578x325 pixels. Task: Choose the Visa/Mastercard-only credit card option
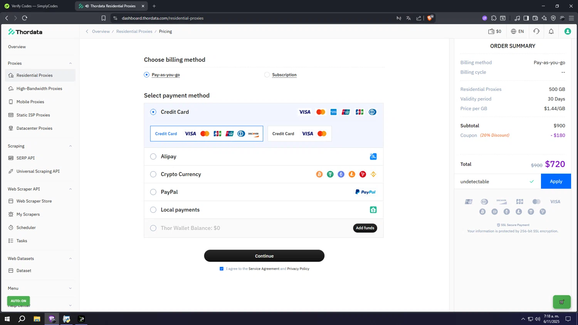point(299,134)
